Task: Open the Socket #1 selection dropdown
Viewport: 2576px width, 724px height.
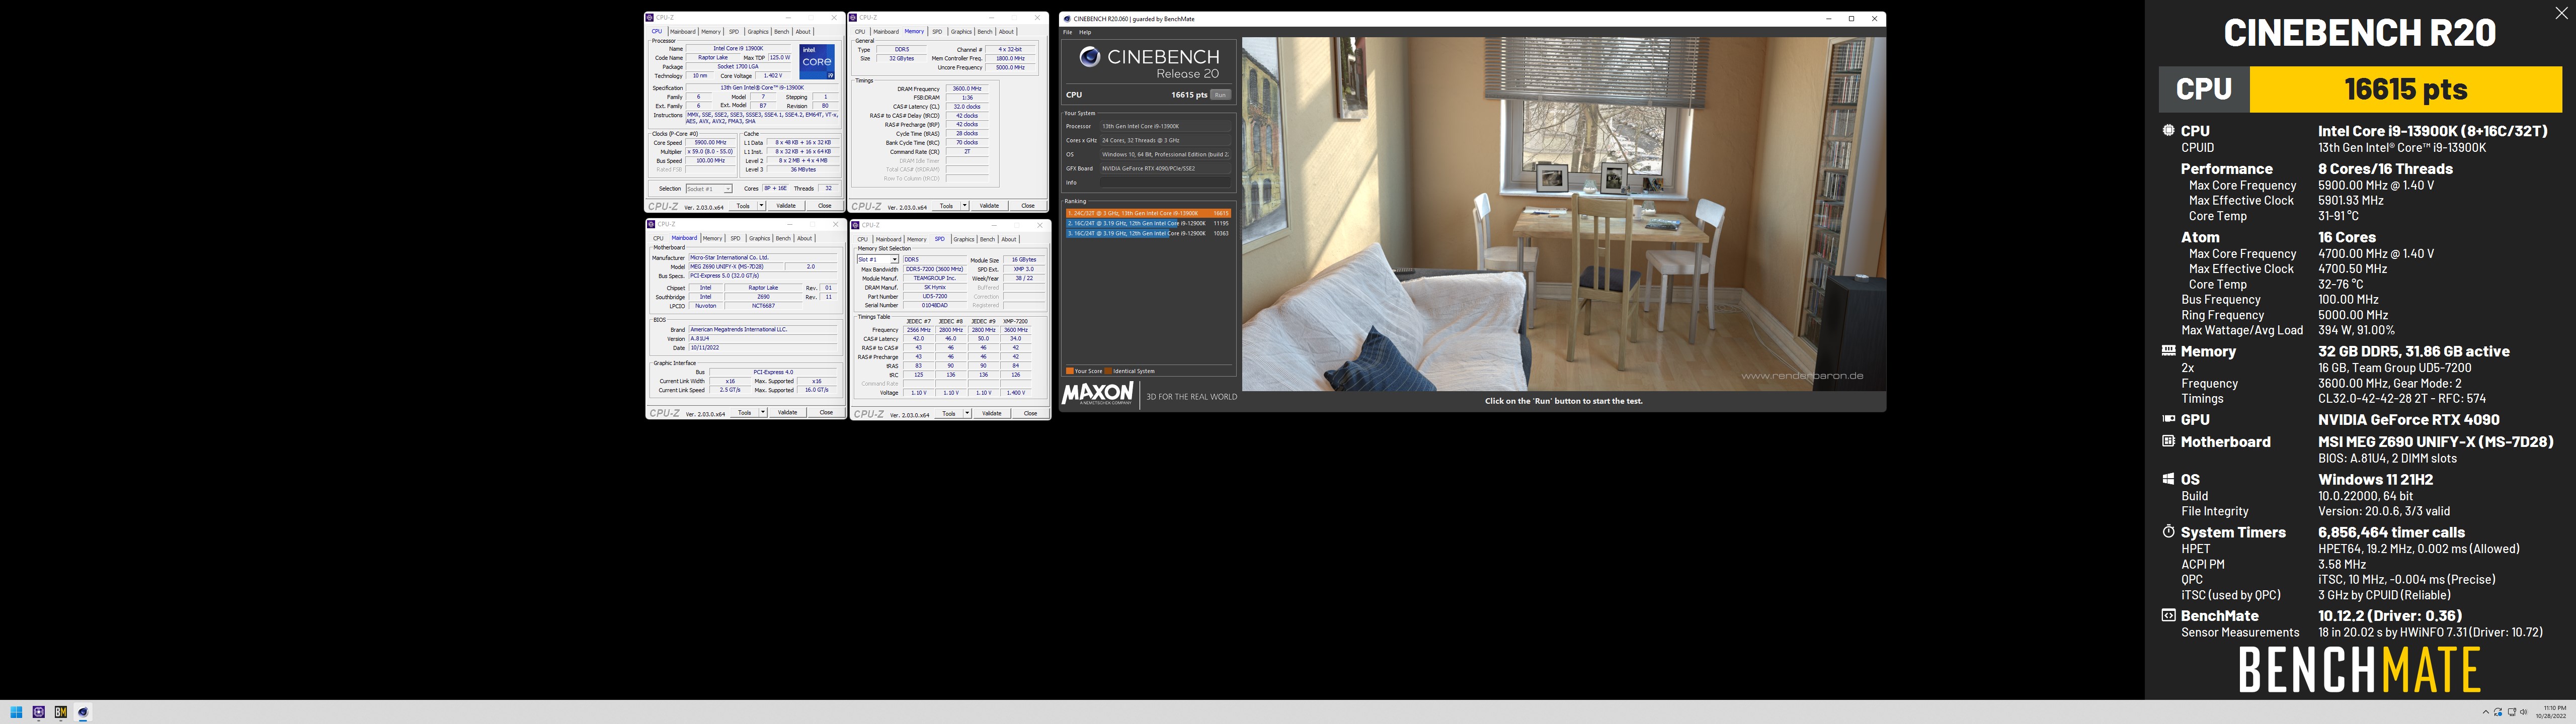Action: pos(709,189)
